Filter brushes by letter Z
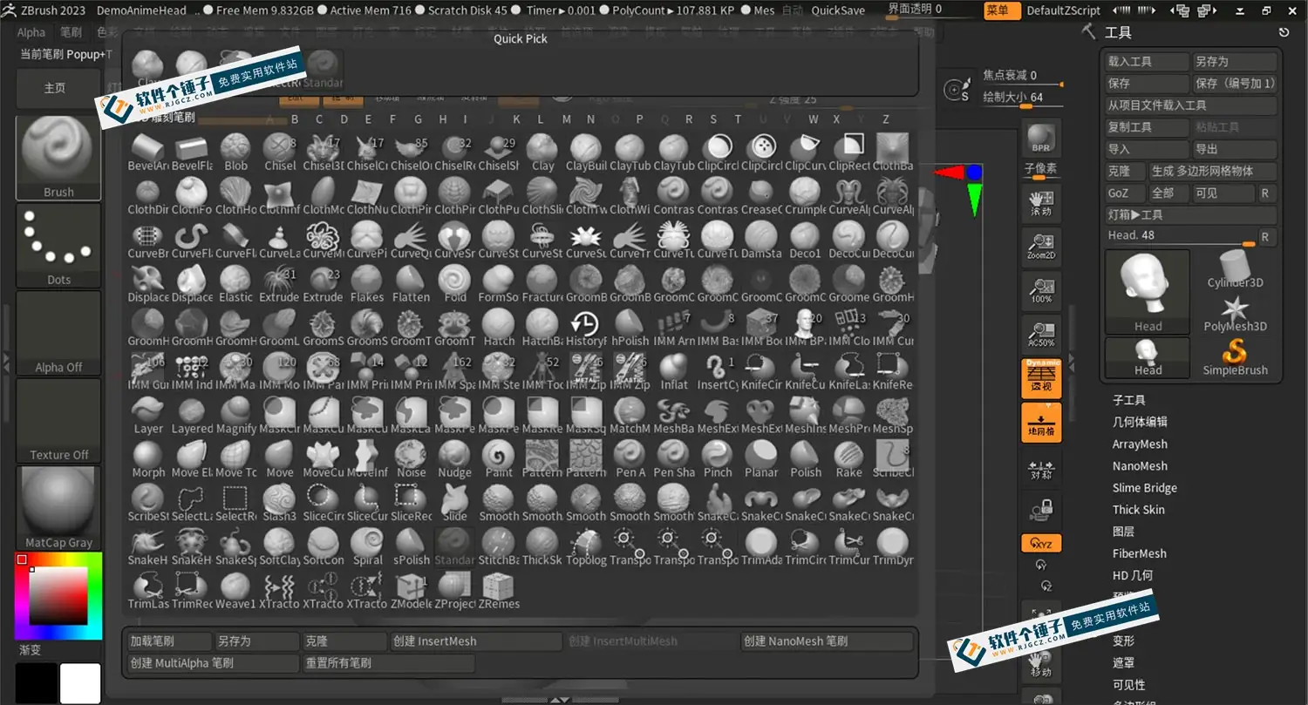Viewport: 1308px width, 705px height. [x=885, y=119]
